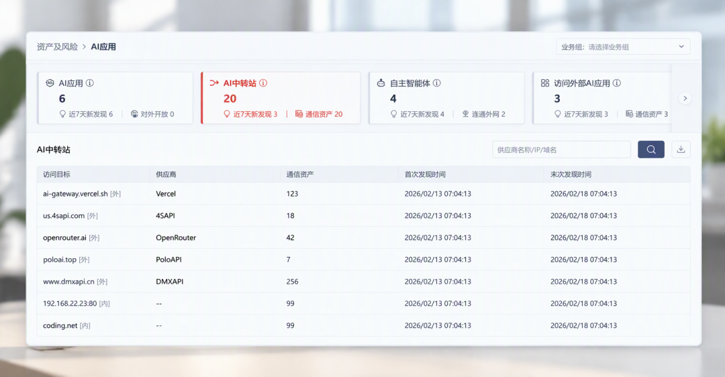Screen dimensions: 725x377
Task: Click us.4sapi.com target entry
Action: click(x=64, y=216)
